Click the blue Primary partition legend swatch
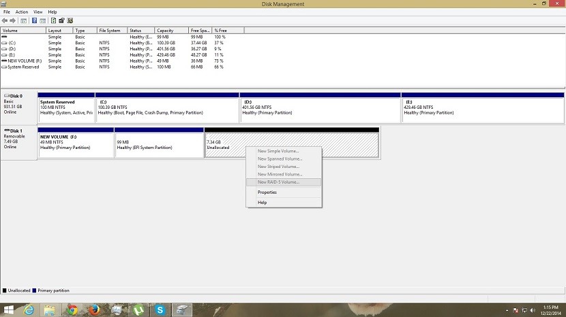The width and height of the screenshot is (566, 317). pyautogui.click(x=34, y=290)
